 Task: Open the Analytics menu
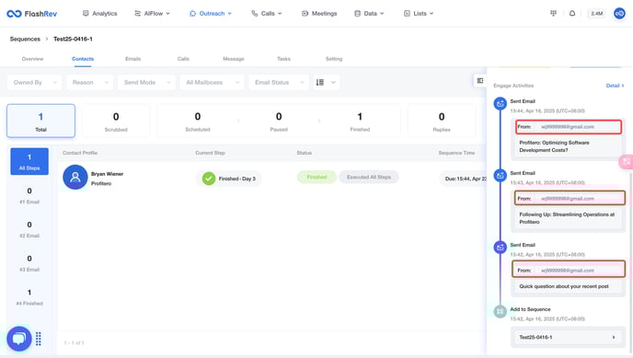99,13
